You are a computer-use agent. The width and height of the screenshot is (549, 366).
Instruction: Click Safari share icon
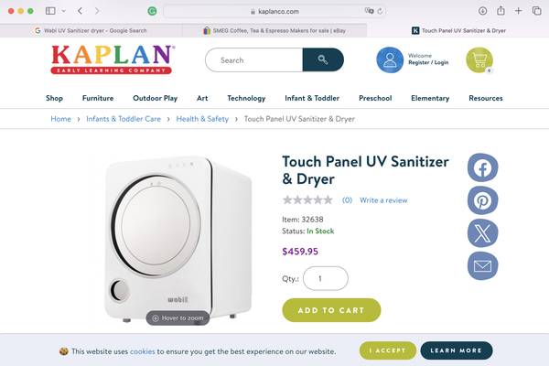click(501, 11)
